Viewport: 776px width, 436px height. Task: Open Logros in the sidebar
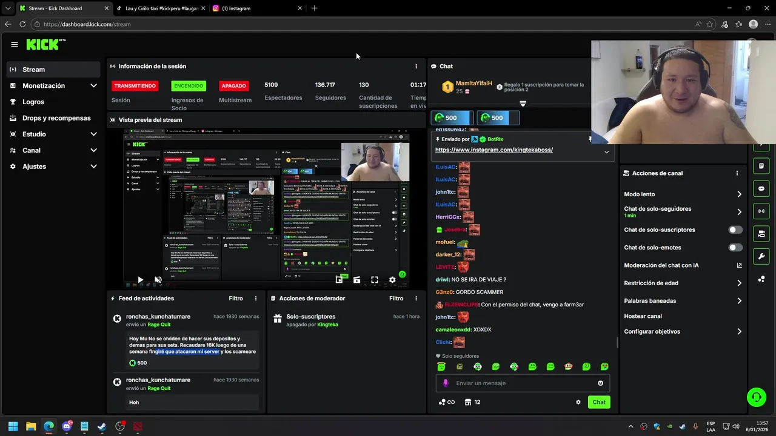53,102
